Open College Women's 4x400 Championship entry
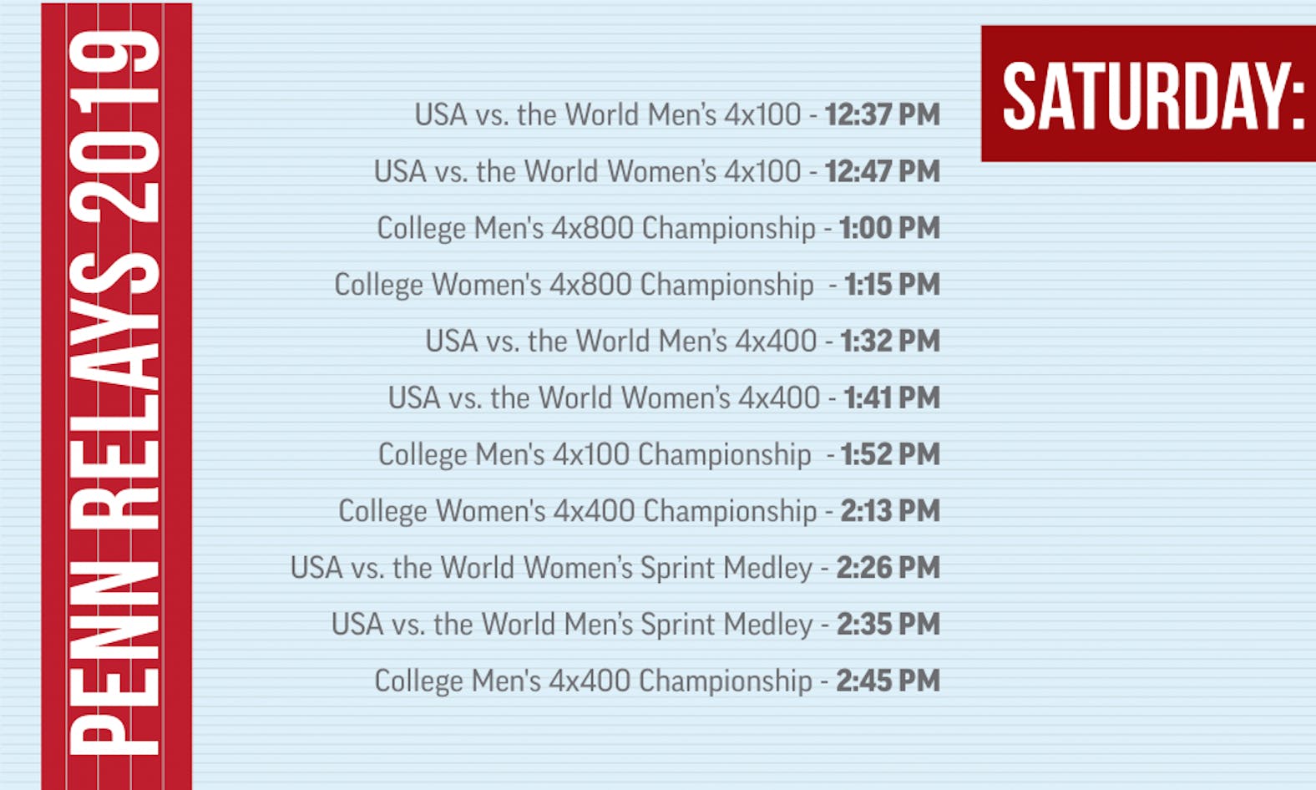The image size is (1316, 790). point(577,511)
